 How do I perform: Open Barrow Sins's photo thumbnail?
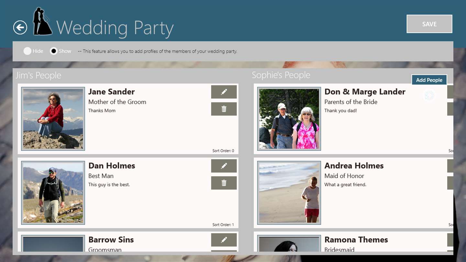click(53, 244)
